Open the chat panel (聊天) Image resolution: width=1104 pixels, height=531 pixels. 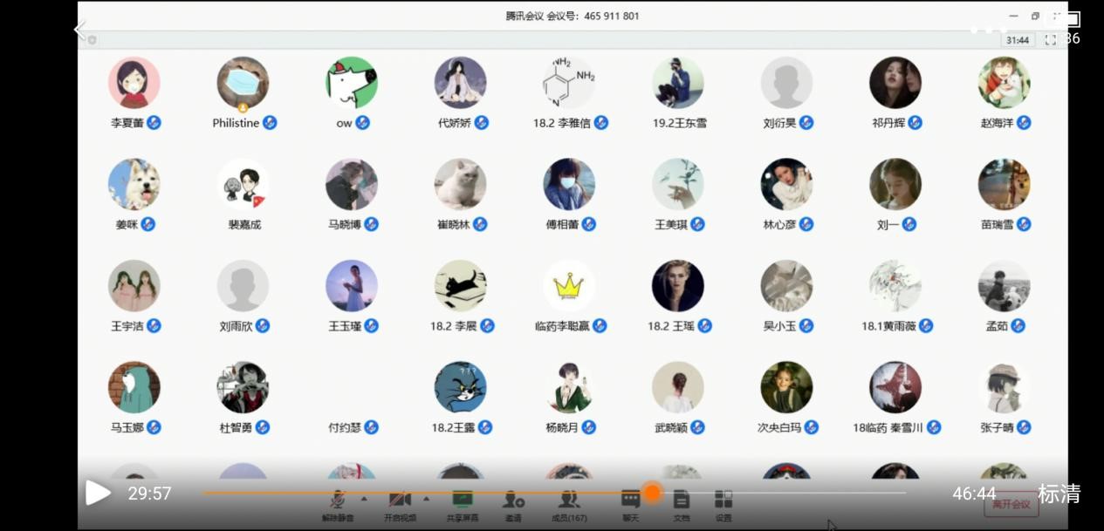630,500
